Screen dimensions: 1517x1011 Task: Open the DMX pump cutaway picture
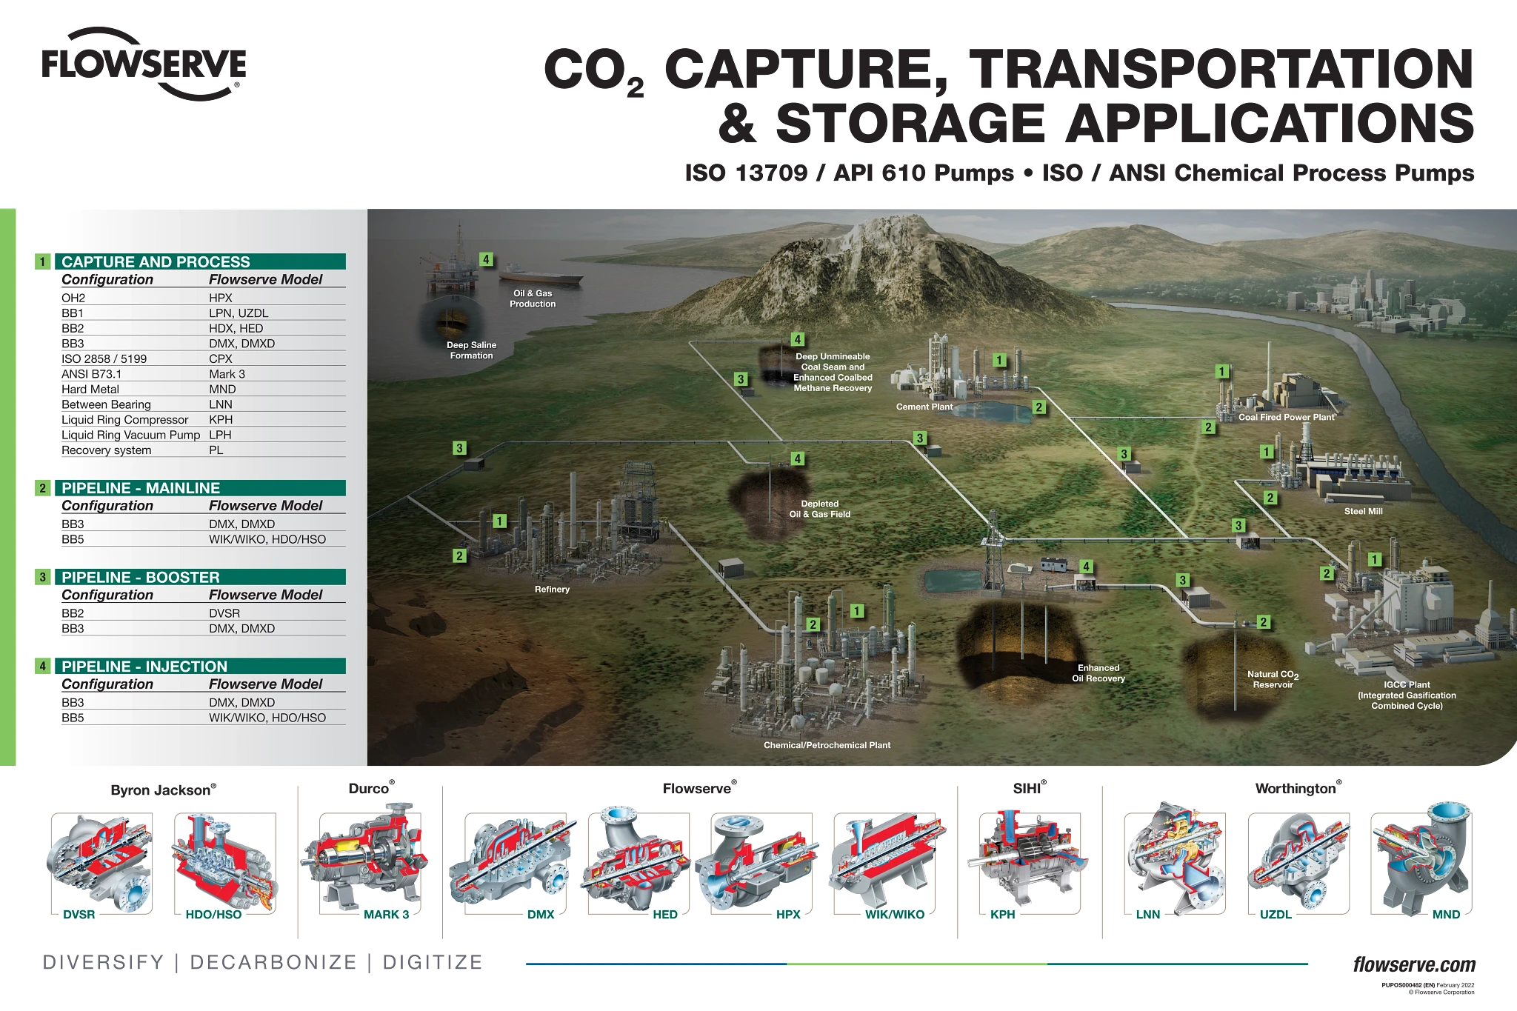(x=511, y=859)
